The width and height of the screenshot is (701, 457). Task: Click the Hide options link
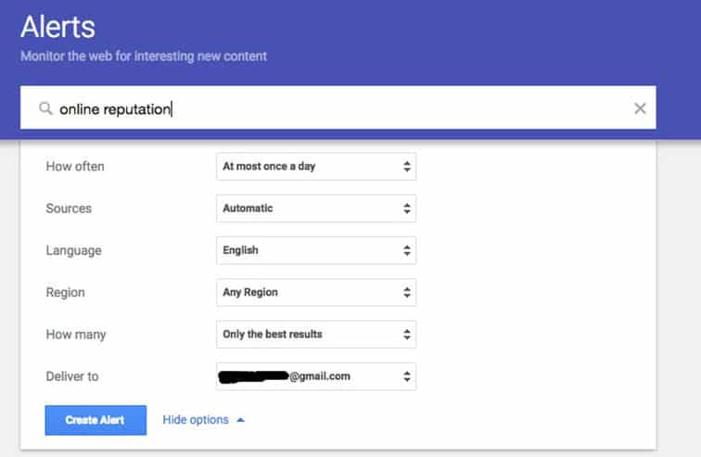tap(196, 420)
